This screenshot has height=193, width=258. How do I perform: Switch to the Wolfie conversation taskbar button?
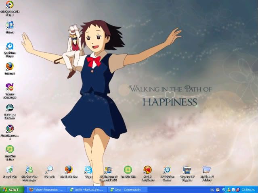(x=87, y=189)
